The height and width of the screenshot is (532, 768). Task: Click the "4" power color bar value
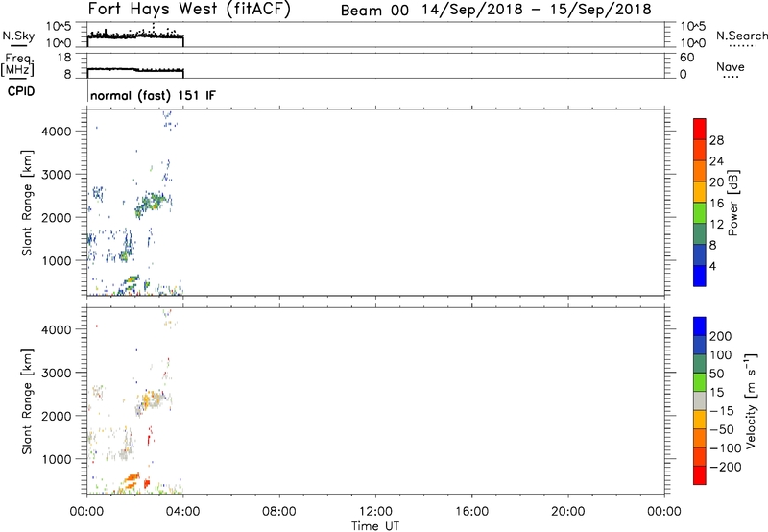click(x=712, y=266)
